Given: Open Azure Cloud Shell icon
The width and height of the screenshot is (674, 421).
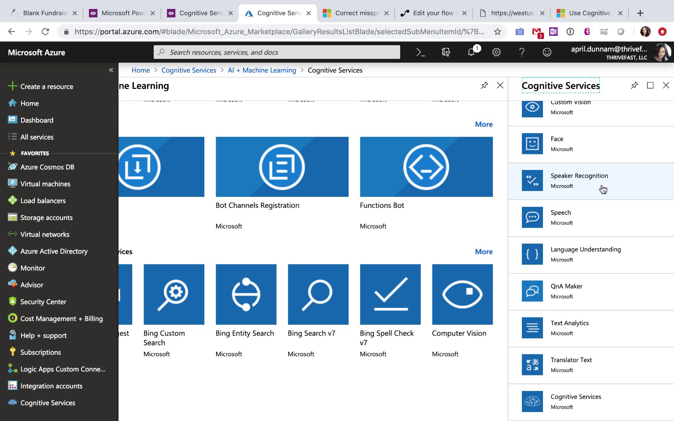Looking at the screenshot, I should coord(420,52).
